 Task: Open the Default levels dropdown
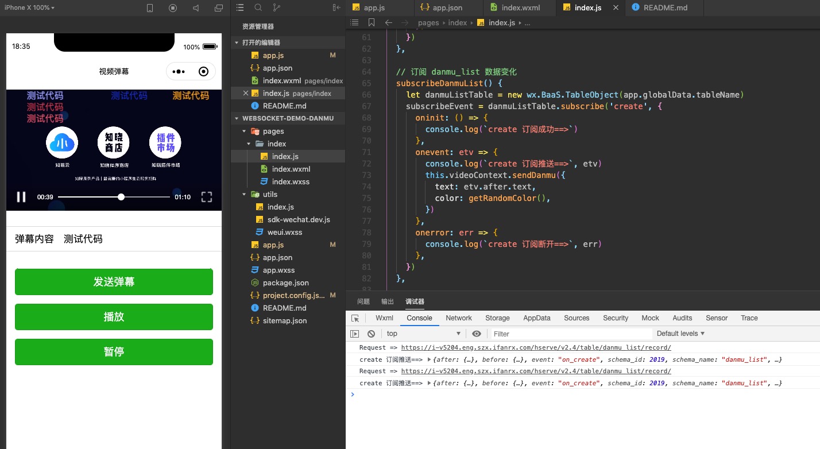tap(680, 334)
